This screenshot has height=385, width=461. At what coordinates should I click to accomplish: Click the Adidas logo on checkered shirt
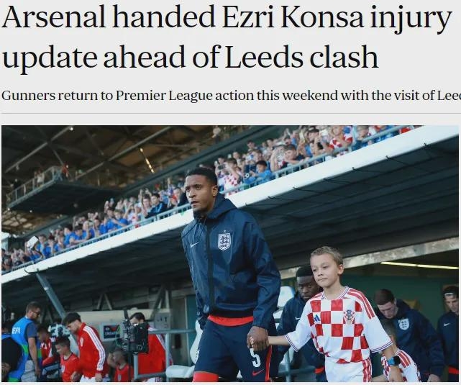(316, 318)
